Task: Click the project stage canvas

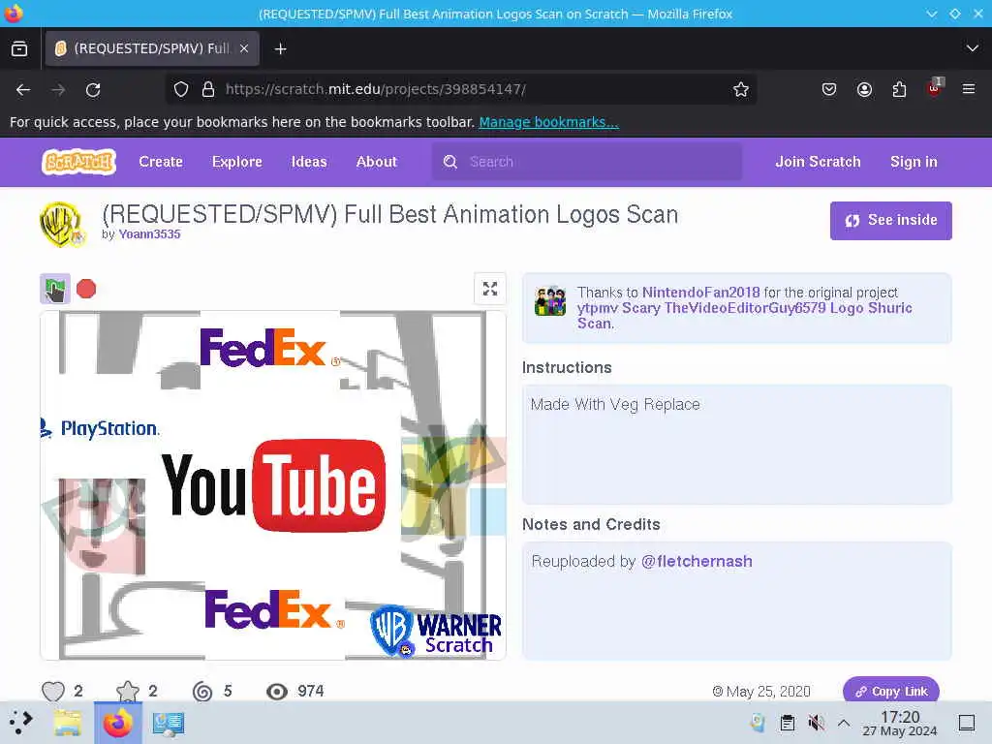Action: [272, 485]
